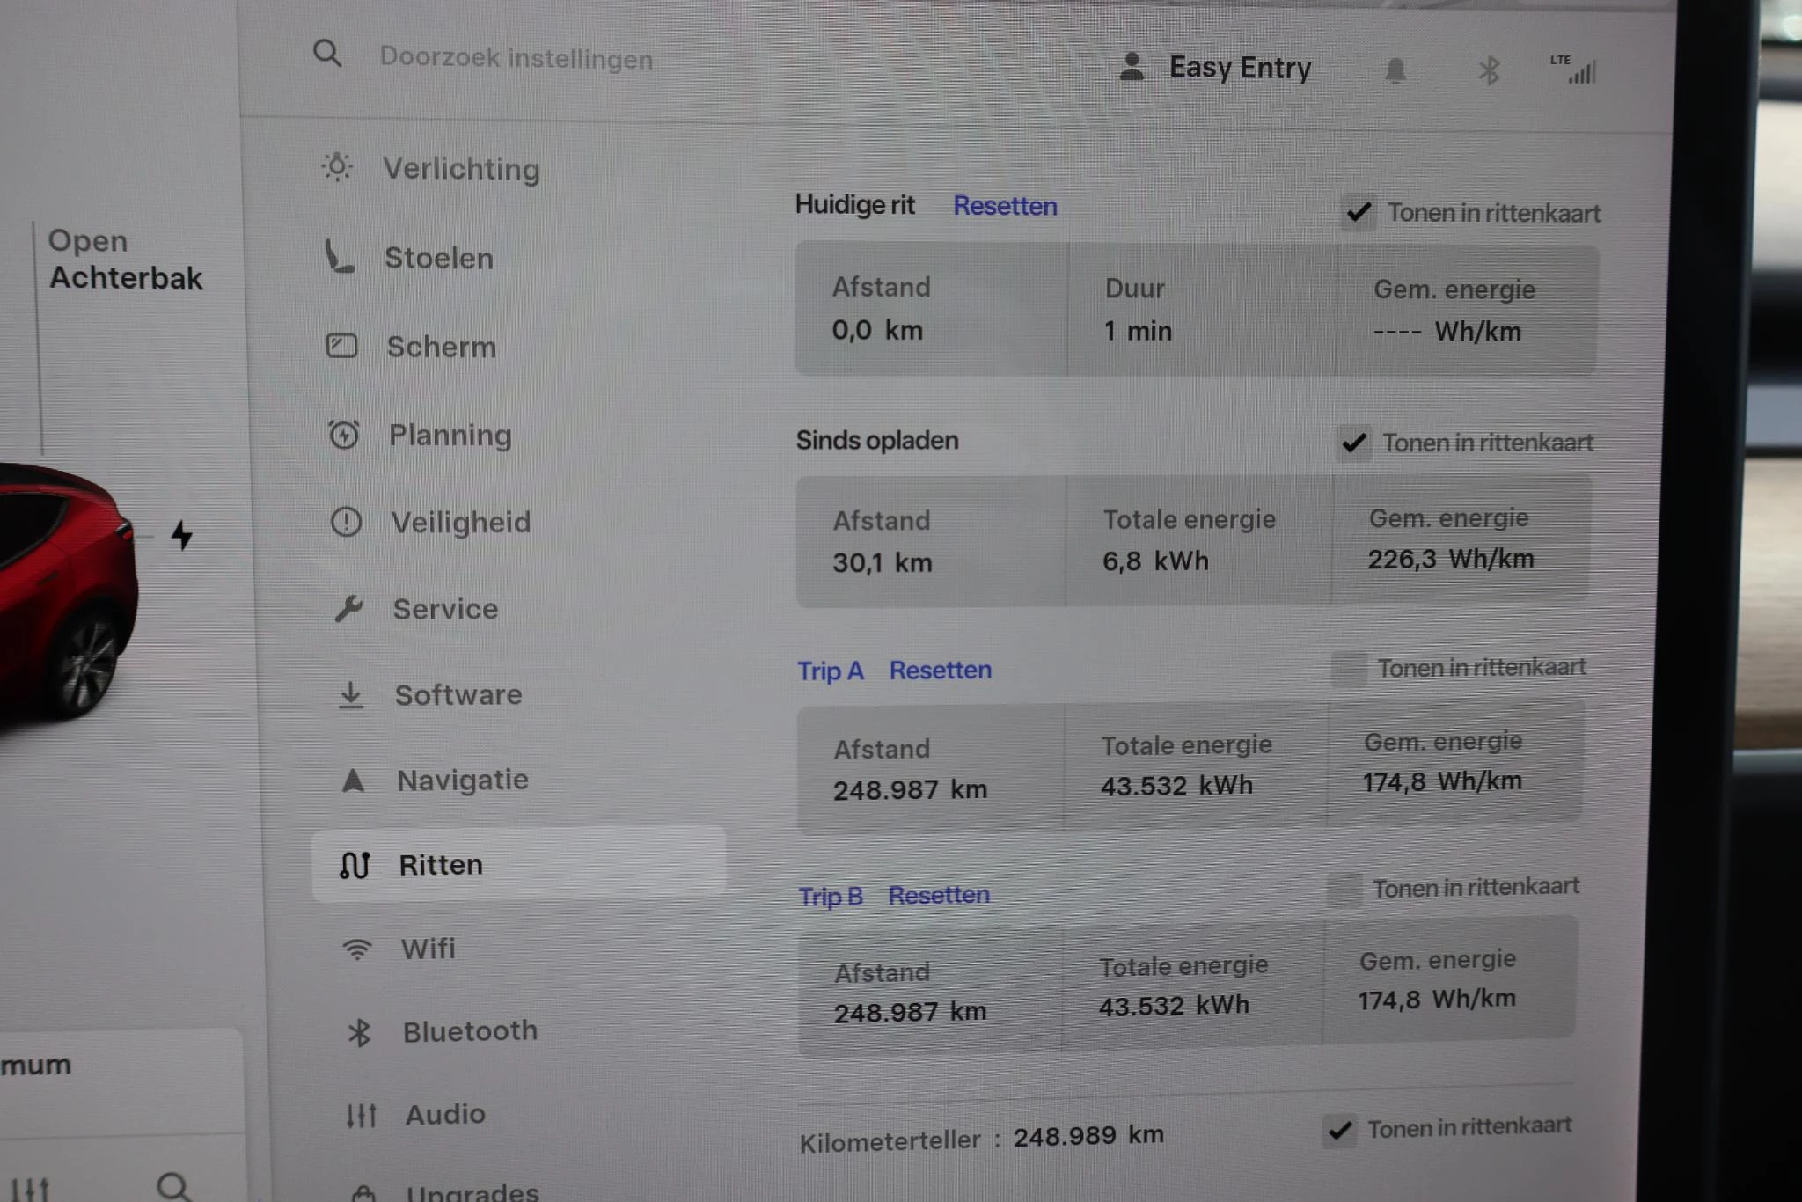Enable Tonen in rittenkaart for Trip B
This screenshot has height=1202, width=1802.
tap(1344, 890)
